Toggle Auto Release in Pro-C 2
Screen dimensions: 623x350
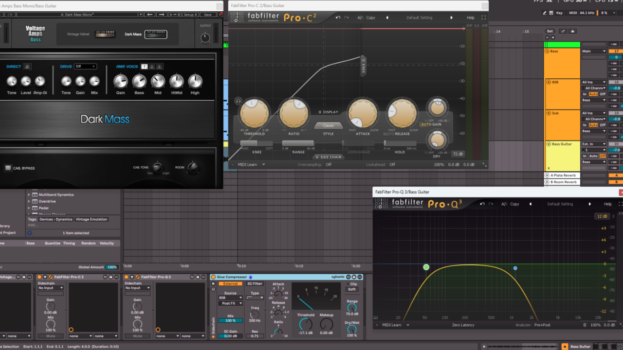pyautogui.click(x=389, y=134)
